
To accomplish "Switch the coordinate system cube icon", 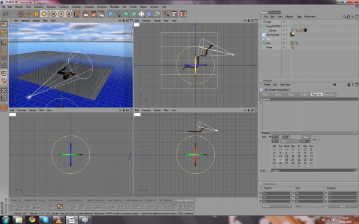I will coord(77,14).
